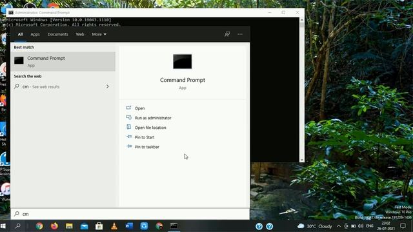Switch to the Documents search tab
This screenshot has height=232, width=413.
(x=57, y=34)
